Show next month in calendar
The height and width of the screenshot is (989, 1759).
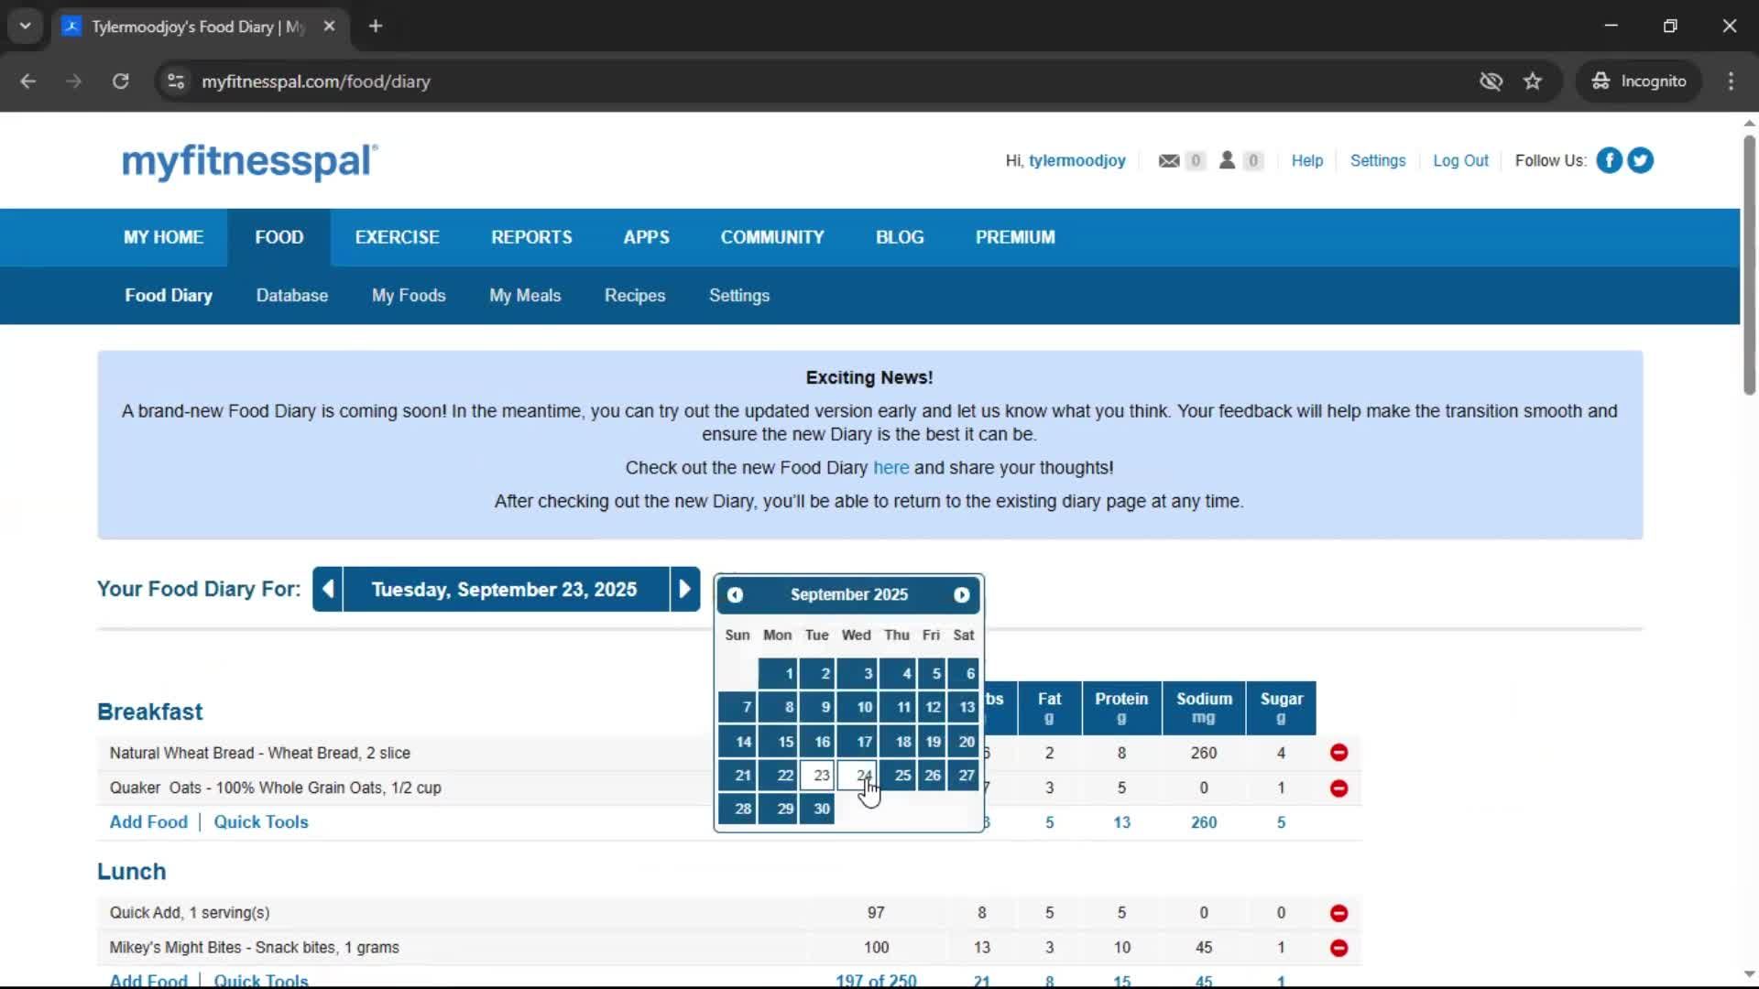pyautogui.click(x=961, y=595)
